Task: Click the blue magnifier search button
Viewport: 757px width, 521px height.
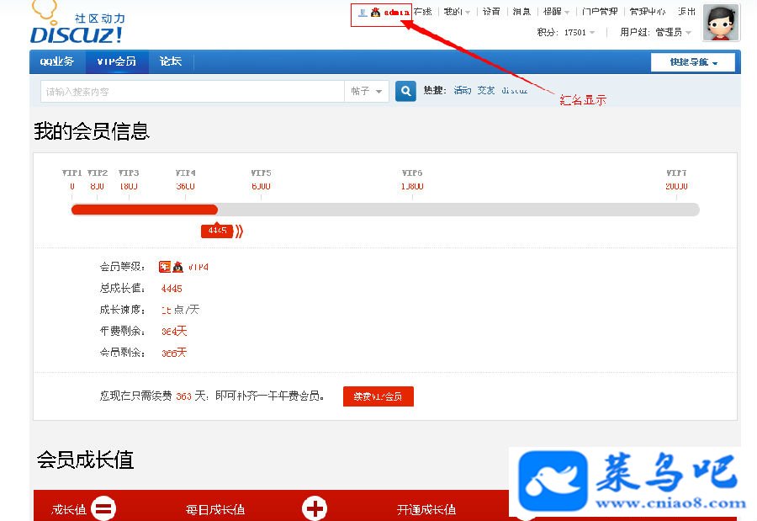Action: [405, 91]
